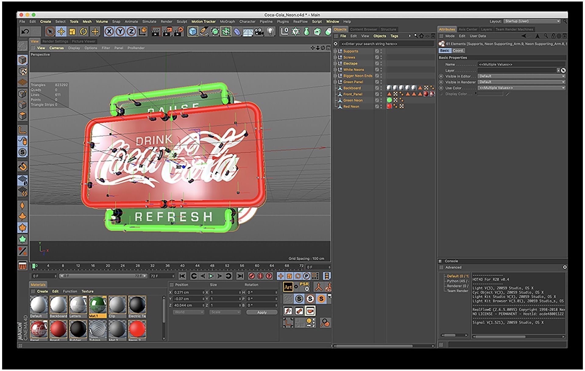
Task: Toggle Supports layer visibility dots
Action: tap(381, 51)
